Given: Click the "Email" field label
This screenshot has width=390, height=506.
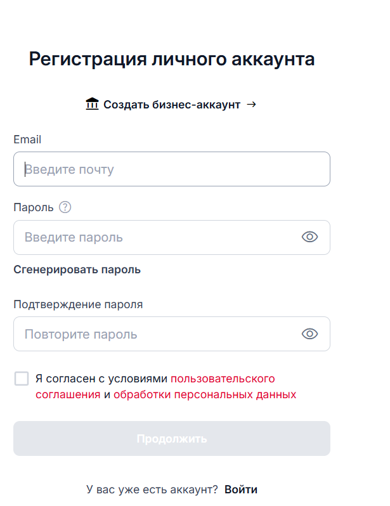Looking at the screenshot, I should [x=27, y=139].
